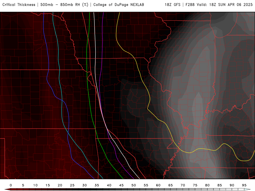Click the "500mb – 850mb RH (%)" label
This screenshot has height=191, width=255.
(64, 5)
